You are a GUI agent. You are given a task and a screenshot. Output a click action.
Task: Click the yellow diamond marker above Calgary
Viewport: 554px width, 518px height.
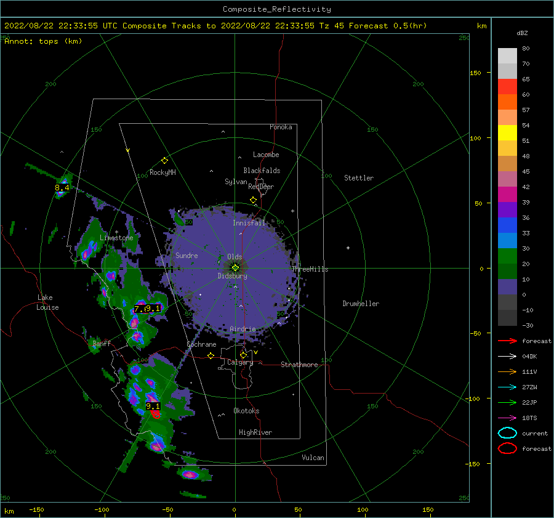(x=243, y=355)
